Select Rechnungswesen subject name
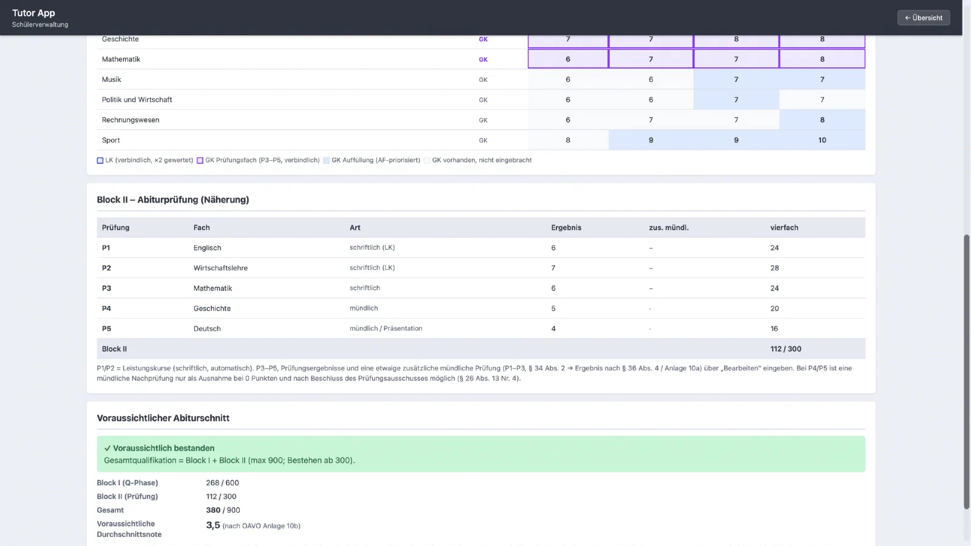The width and height of the screenshot is (971, 546). tap(130, 120)
